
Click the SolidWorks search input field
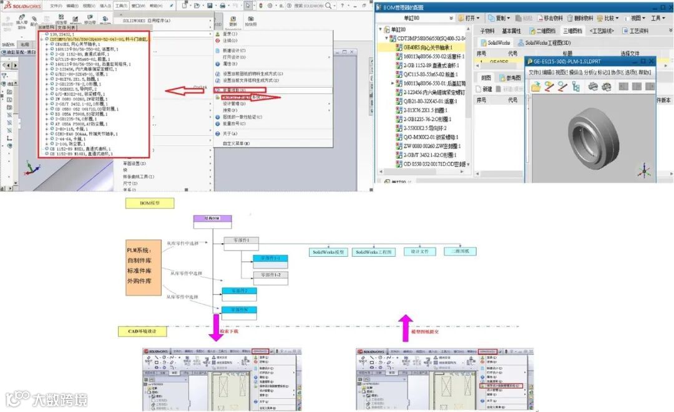(309, 6)
